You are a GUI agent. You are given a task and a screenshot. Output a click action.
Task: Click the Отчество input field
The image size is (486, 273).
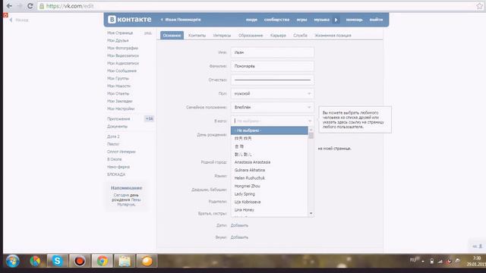click(x=272, y=80)
